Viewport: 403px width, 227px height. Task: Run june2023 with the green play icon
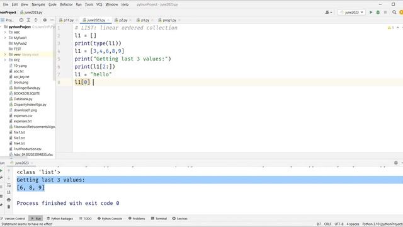point(371,12)
